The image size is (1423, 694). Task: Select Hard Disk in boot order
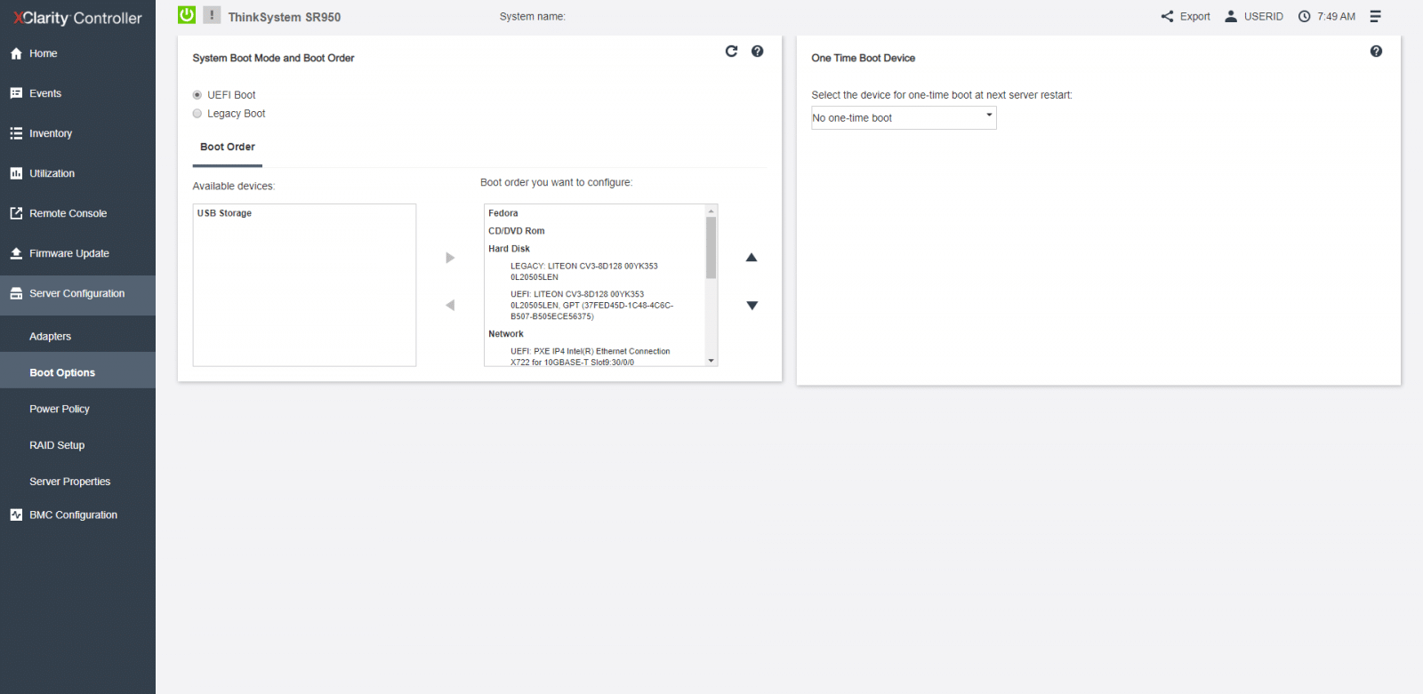pyautogui.click(x=509, y=249)
